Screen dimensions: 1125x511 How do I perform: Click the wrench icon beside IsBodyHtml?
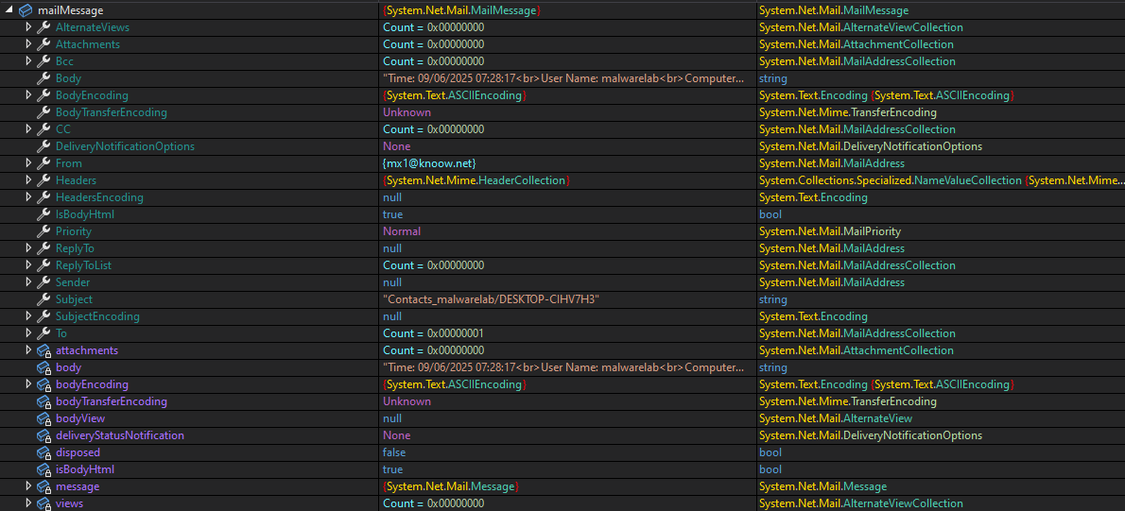[43, 214]
